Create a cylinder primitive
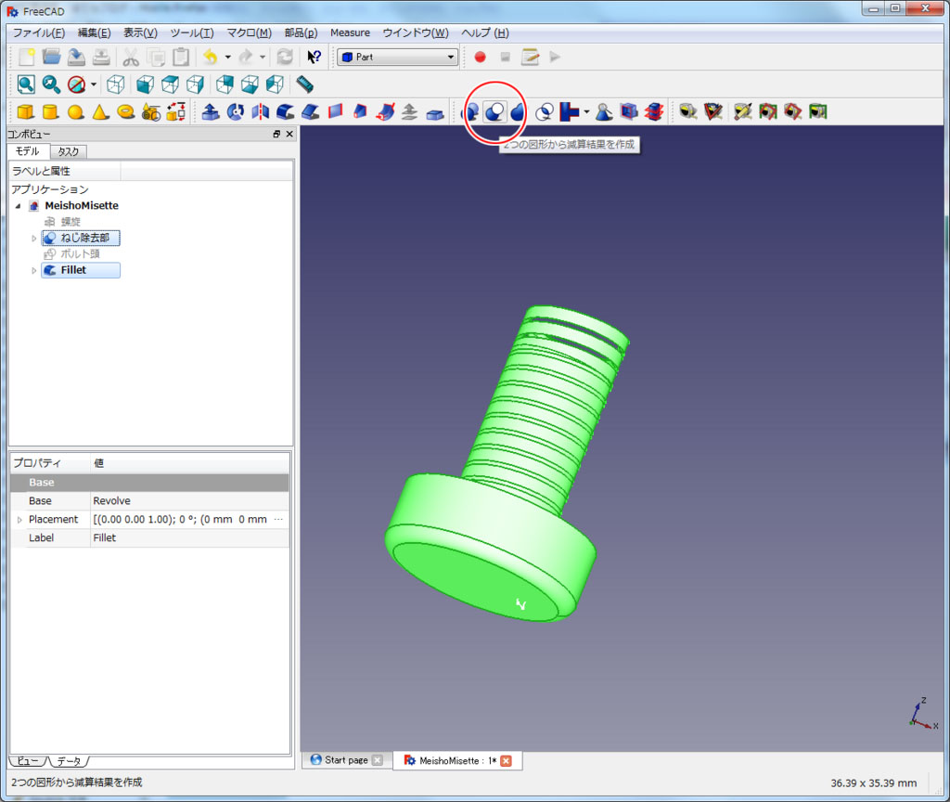Viewport: 950px width, 802px height. pos(51,111)
